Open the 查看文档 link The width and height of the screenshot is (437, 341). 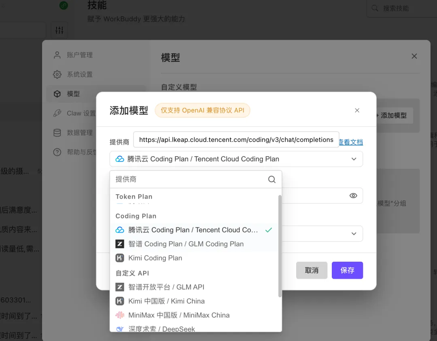(x=351, y=142)
